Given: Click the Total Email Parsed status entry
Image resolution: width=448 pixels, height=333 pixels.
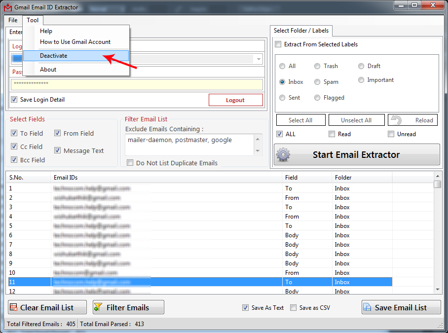Looking at the screenshot, I should pyautogui.click(x=112, y=324).
